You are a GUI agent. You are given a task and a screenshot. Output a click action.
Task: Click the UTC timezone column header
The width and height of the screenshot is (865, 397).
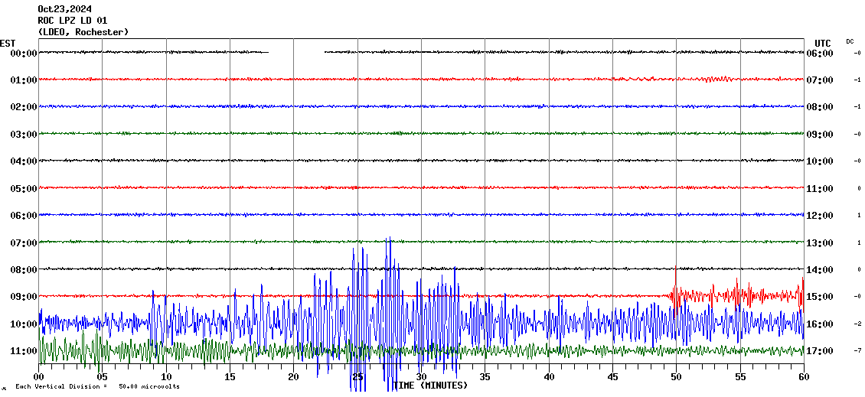823,43
